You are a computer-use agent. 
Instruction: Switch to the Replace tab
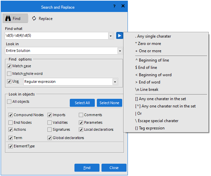coord(42,19)
